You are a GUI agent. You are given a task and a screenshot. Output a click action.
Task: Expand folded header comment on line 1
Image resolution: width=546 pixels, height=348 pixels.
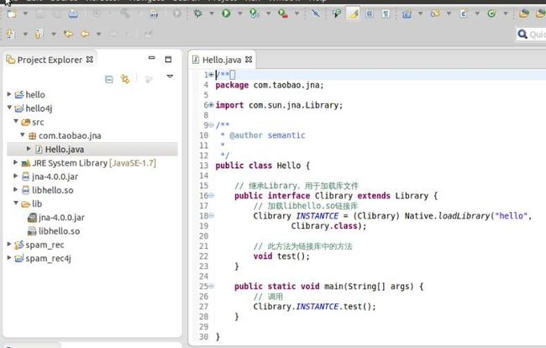pos(211,75)
